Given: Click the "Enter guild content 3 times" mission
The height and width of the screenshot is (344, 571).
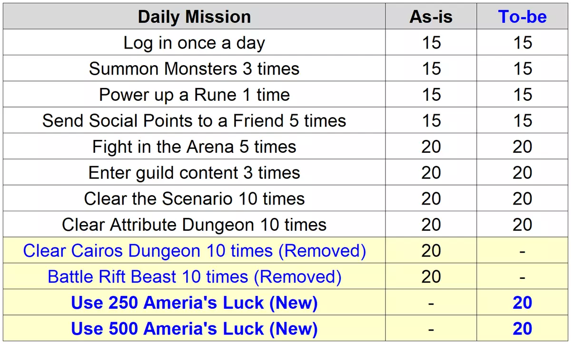Looking at the screenshot, I should click(194, 172).
